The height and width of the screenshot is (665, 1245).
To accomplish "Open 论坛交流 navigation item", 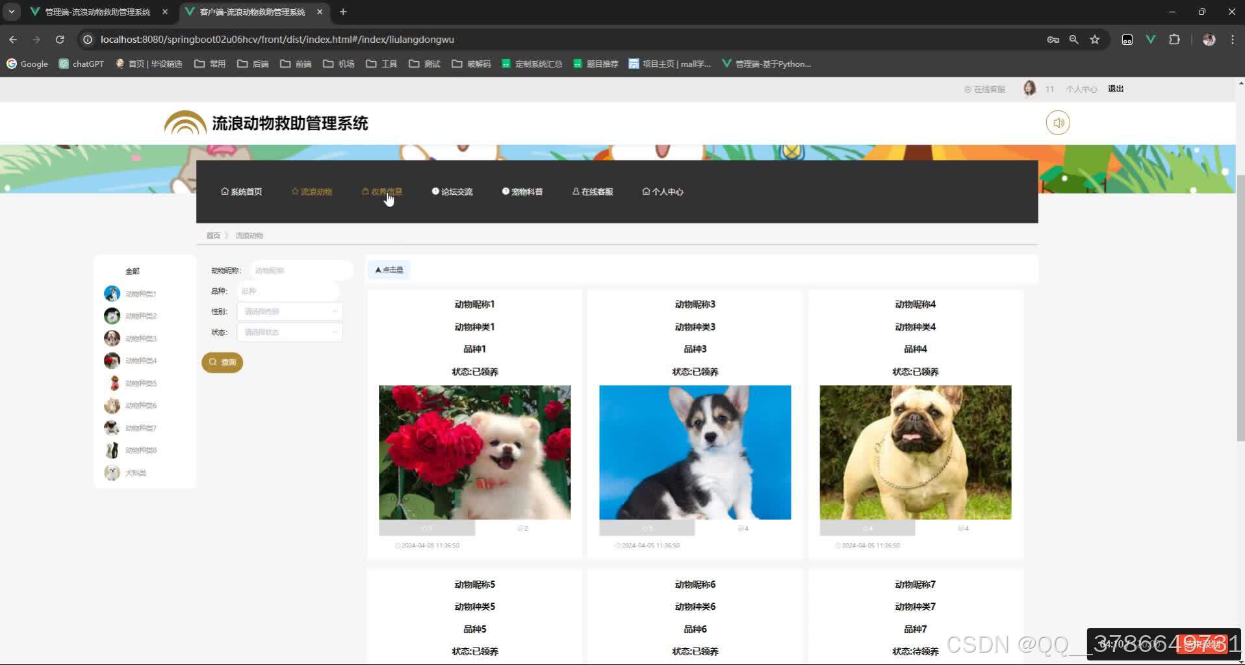I will [x=452, y=192].
